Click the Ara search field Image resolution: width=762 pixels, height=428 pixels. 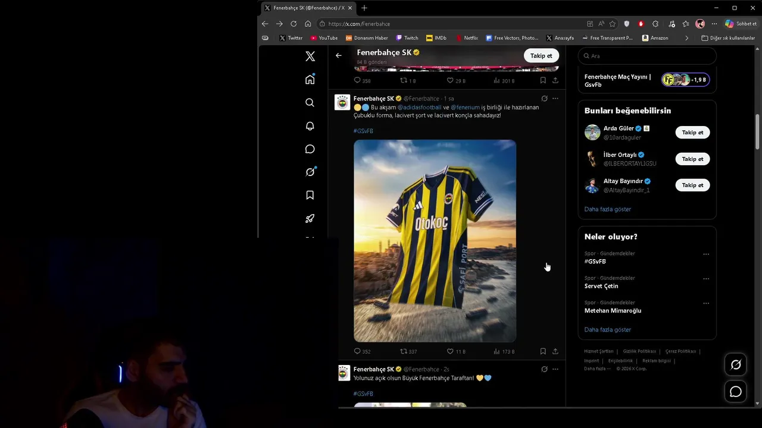[647, 56]
